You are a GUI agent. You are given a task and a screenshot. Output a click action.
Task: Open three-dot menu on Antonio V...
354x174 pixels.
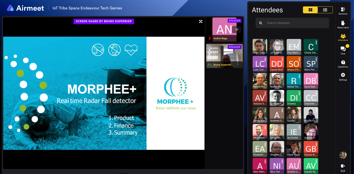265,93
